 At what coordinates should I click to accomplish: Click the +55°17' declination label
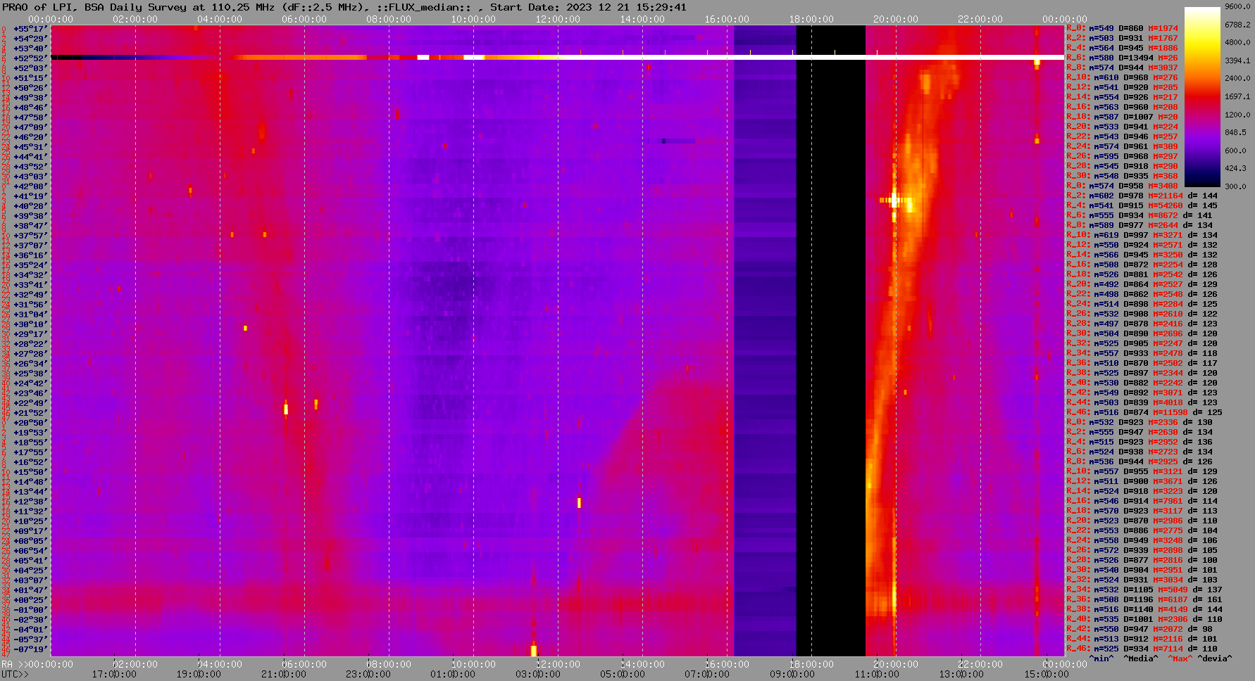(30, 29)
